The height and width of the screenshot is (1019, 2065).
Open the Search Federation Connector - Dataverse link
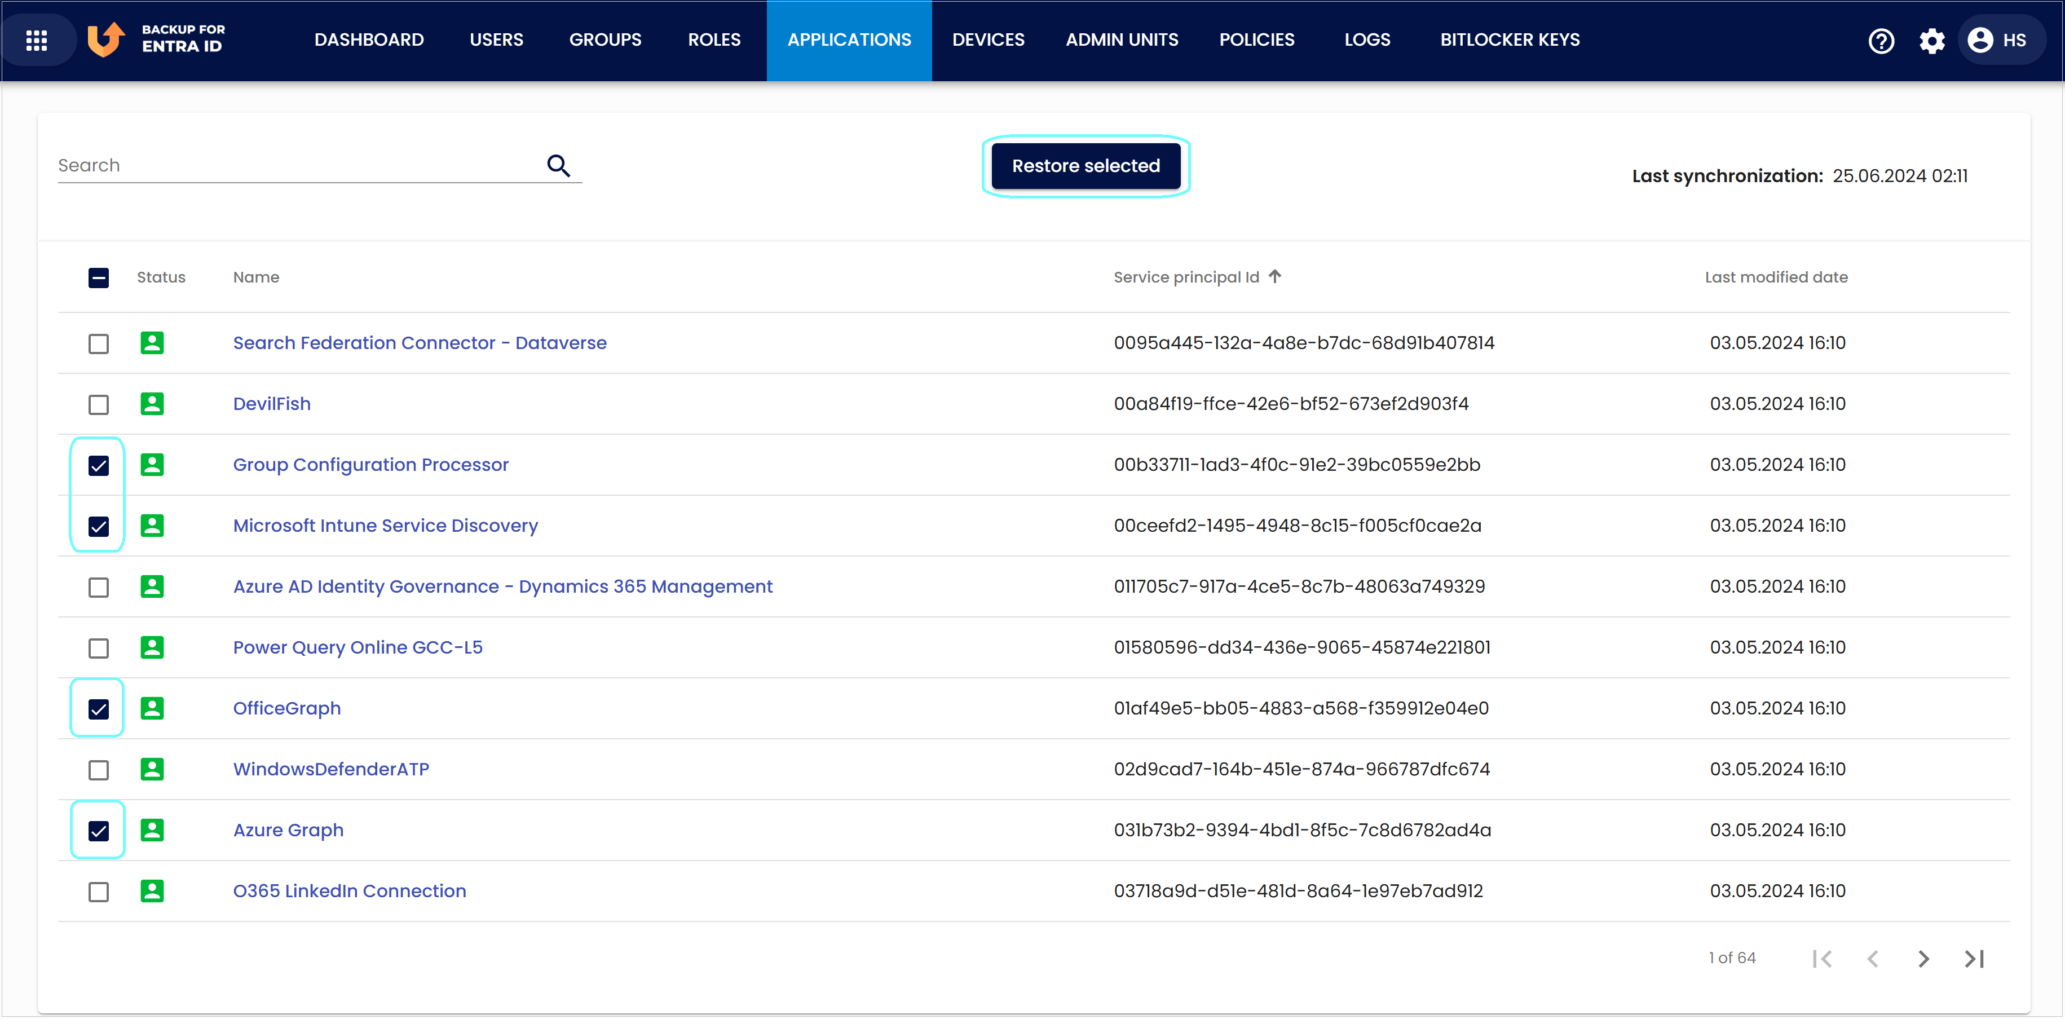pos(419,343)
